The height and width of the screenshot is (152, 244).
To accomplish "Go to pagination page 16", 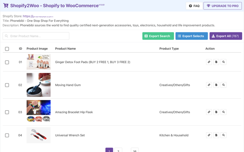I will coord(135,150).
